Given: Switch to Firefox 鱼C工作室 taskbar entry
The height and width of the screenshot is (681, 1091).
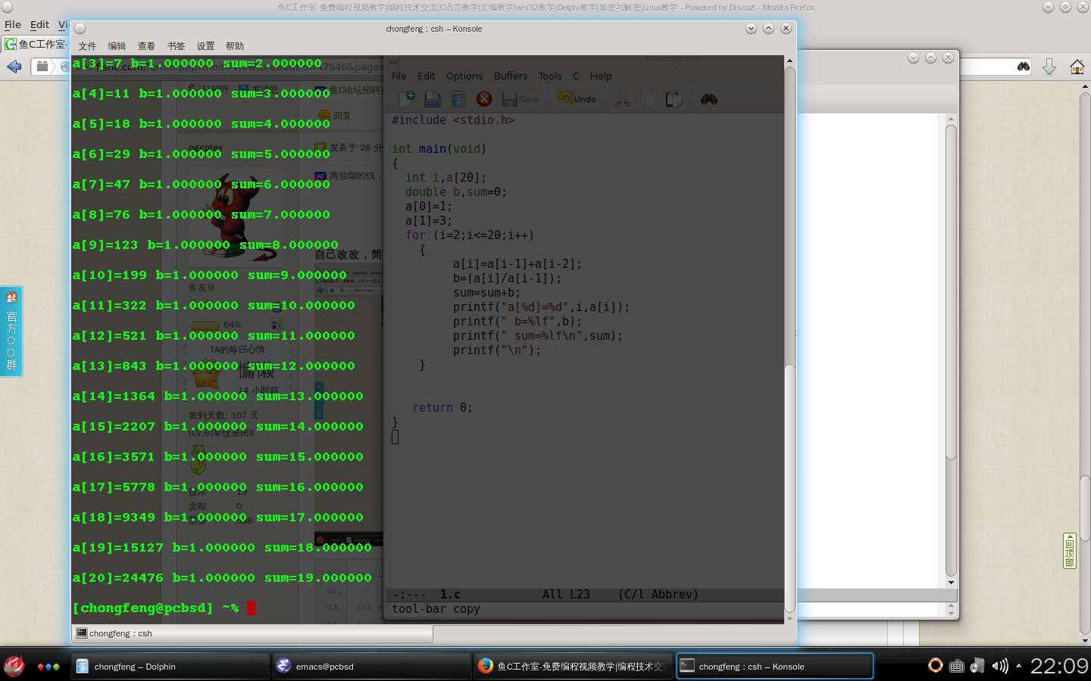Looking at the screenshot, I should (x=574, y=667).
